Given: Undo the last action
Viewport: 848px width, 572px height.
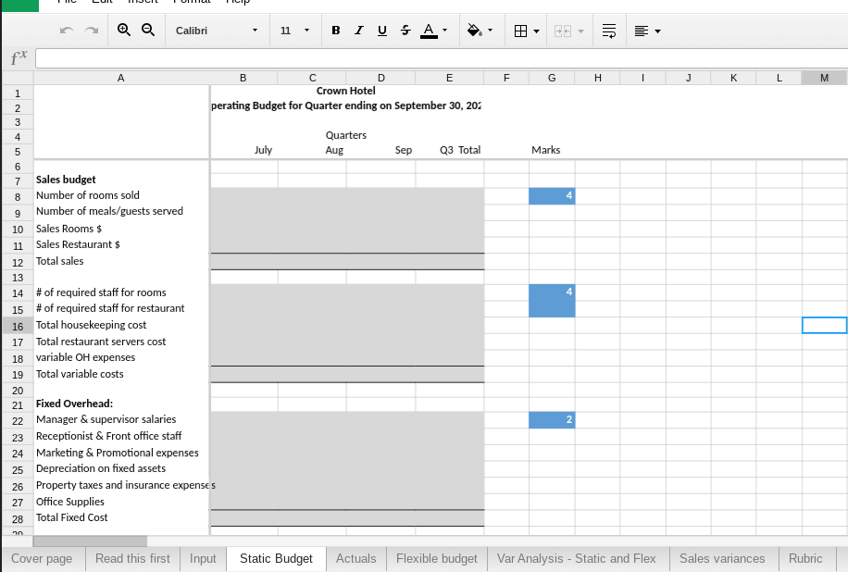Looking at the screenshot, I should 66,30.
